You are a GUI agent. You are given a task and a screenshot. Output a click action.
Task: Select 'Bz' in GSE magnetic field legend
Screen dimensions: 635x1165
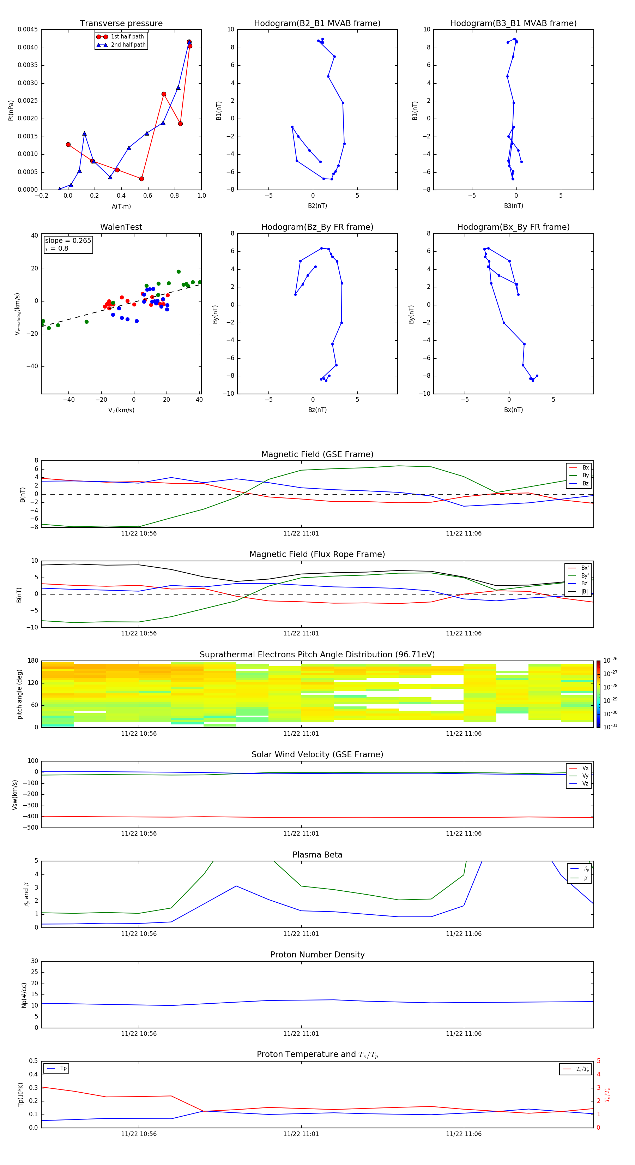coord(579,484)
